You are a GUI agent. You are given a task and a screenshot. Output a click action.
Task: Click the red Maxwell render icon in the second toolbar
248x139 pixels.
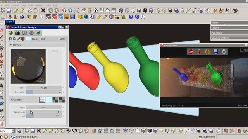point(55,17)
